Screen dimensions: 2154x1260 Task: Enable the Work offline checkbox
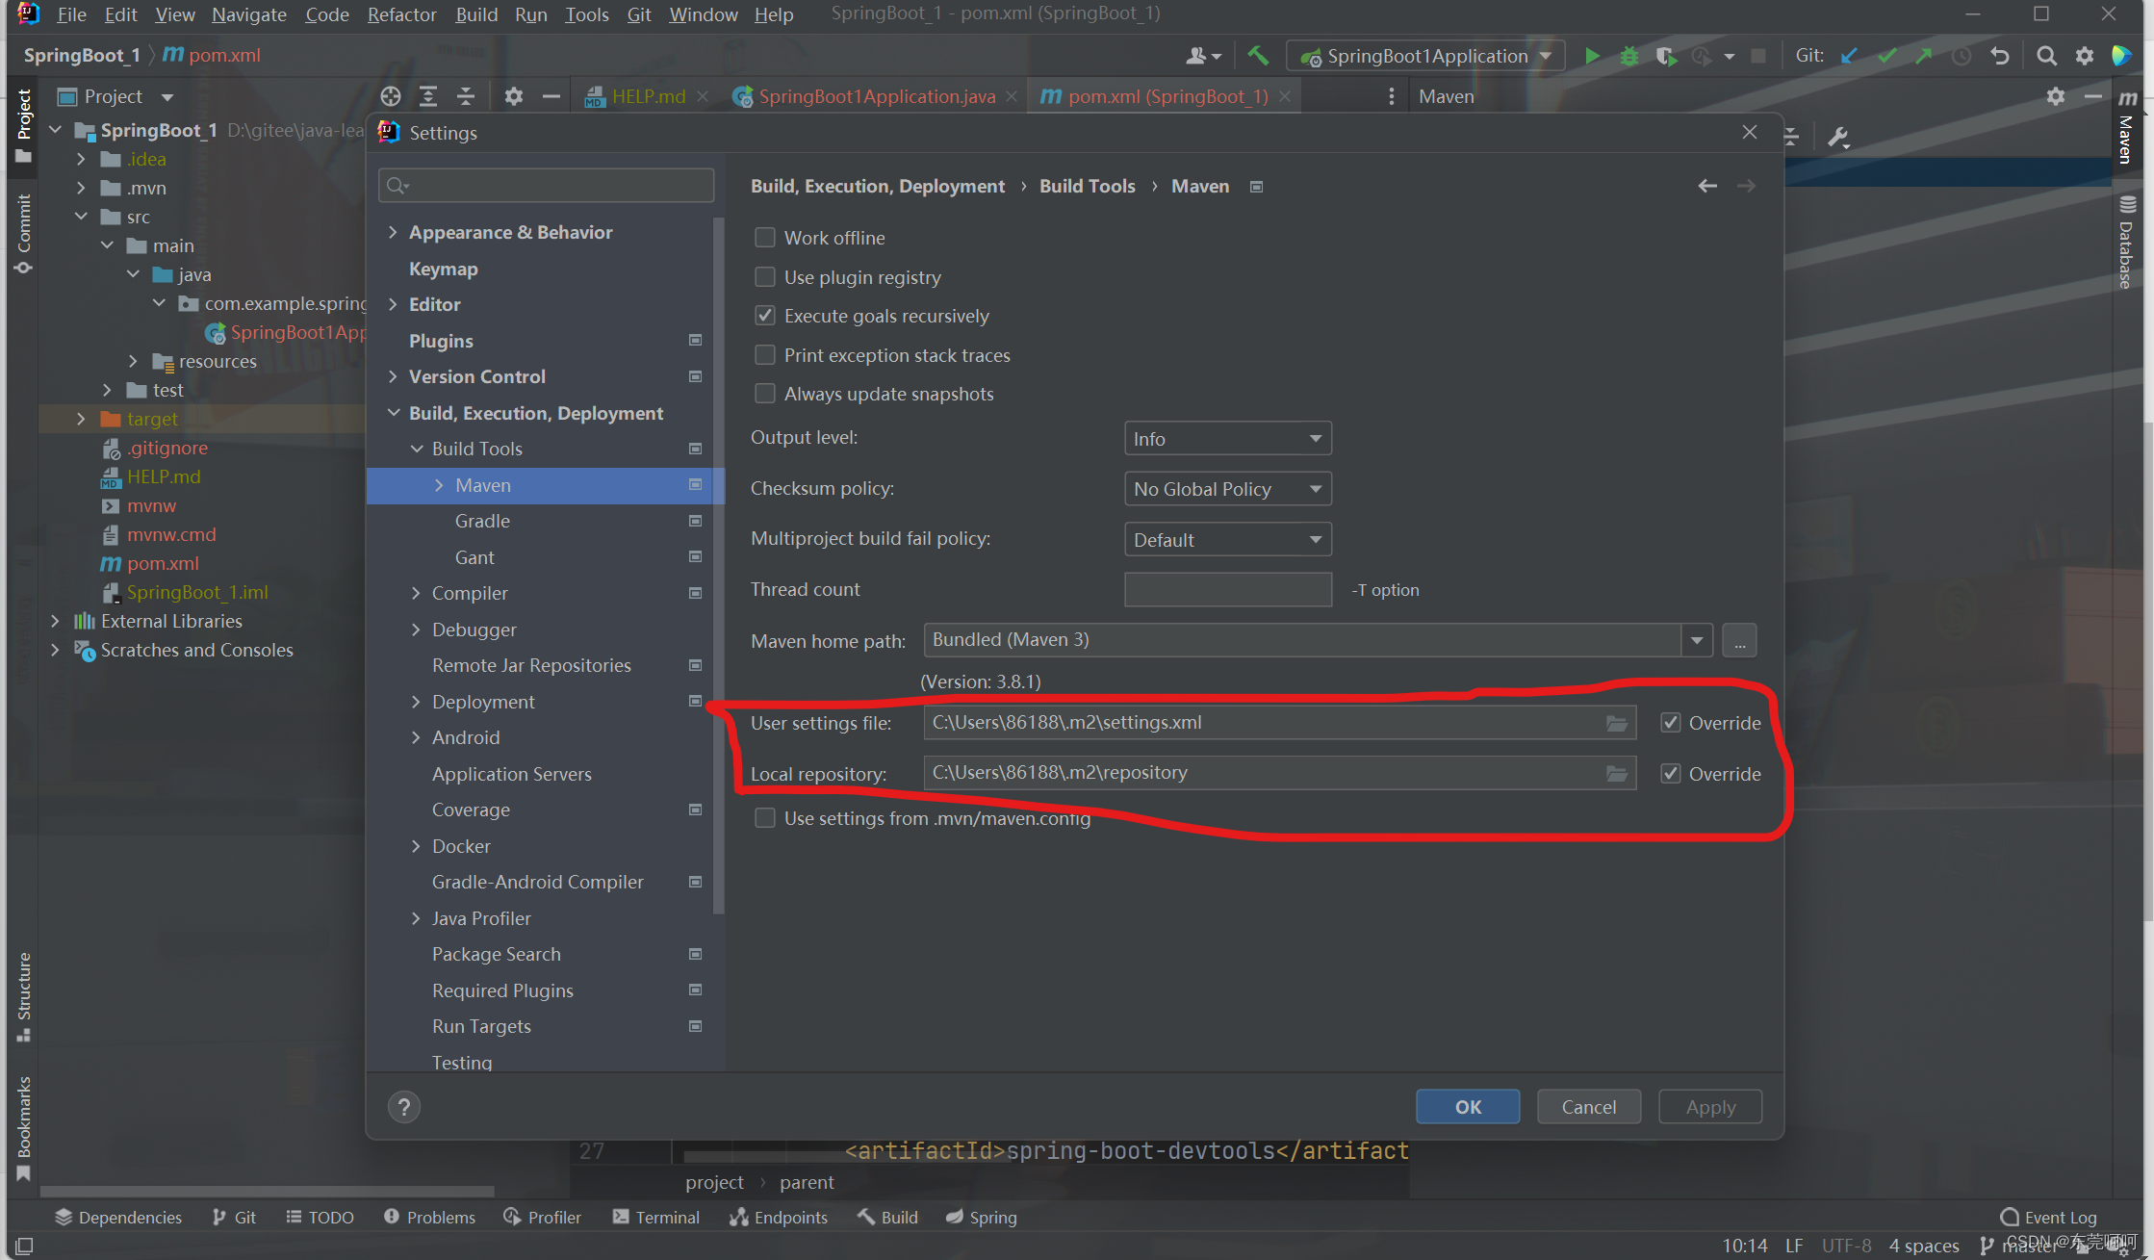pyautogui.click(x=765, y=238)
